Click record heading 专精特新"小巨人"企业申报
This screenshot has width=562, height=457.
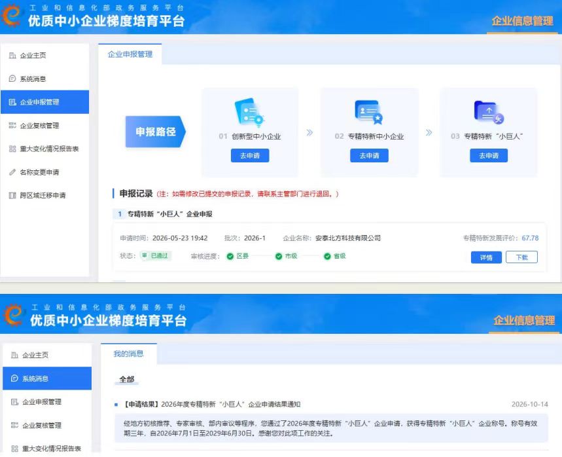170,214
